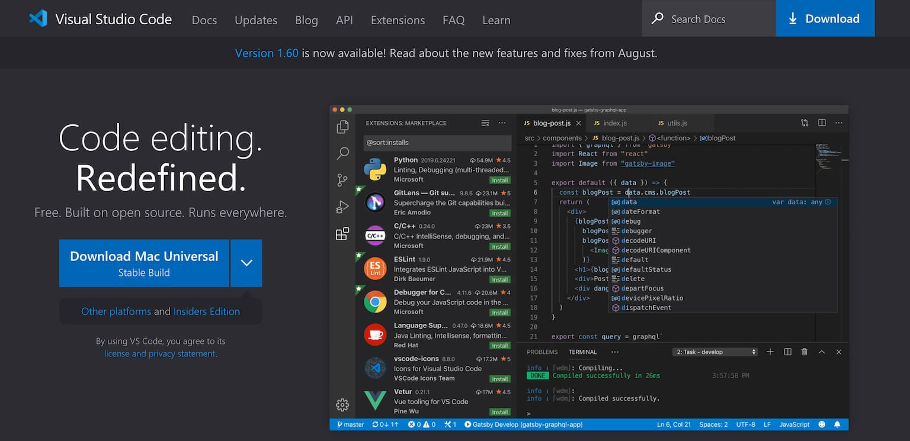This screenshot has height=441, width=910.
Task: Click the Extensions activity bar icon
Action: click(342, 234)
